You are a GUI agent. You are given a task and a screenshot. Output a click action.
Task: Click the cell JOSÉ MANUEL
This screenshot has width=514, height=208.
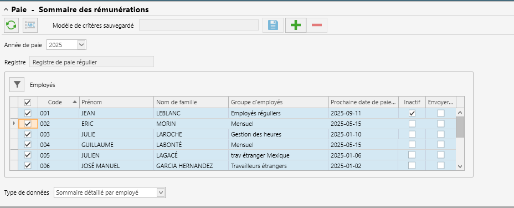click(x=116, y=165)
